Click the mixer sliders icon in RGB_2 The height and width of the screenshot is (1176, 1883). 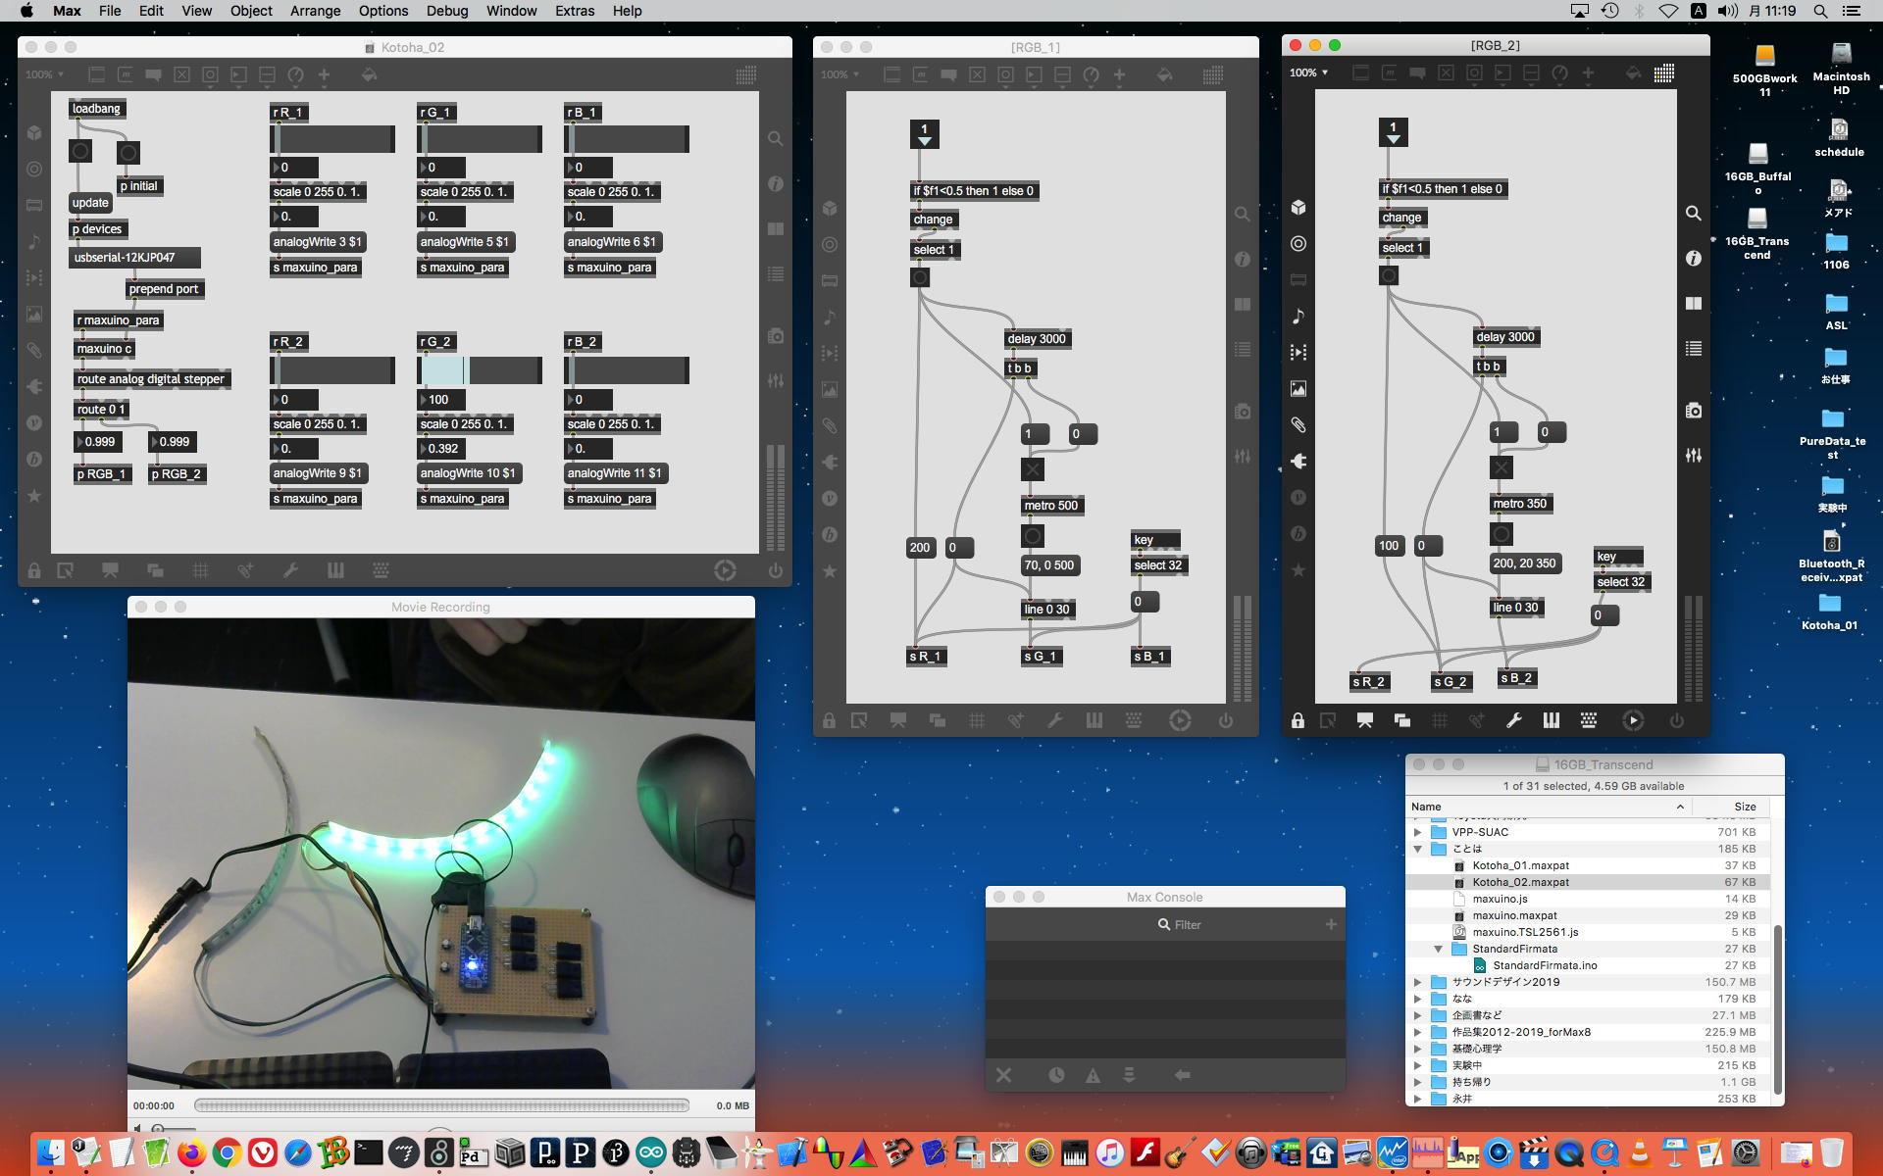tap(1693, 456)
